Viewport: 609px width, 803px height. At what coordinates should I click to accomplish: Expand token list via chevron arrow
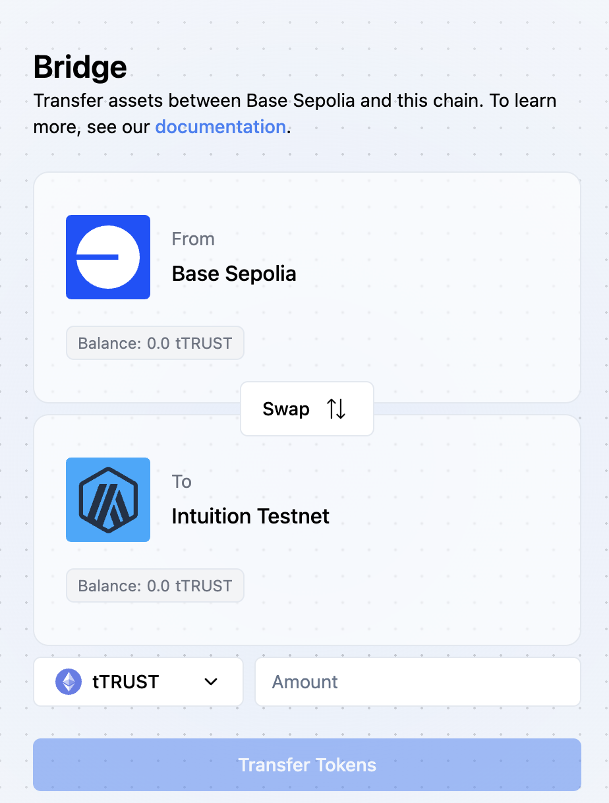211,682
